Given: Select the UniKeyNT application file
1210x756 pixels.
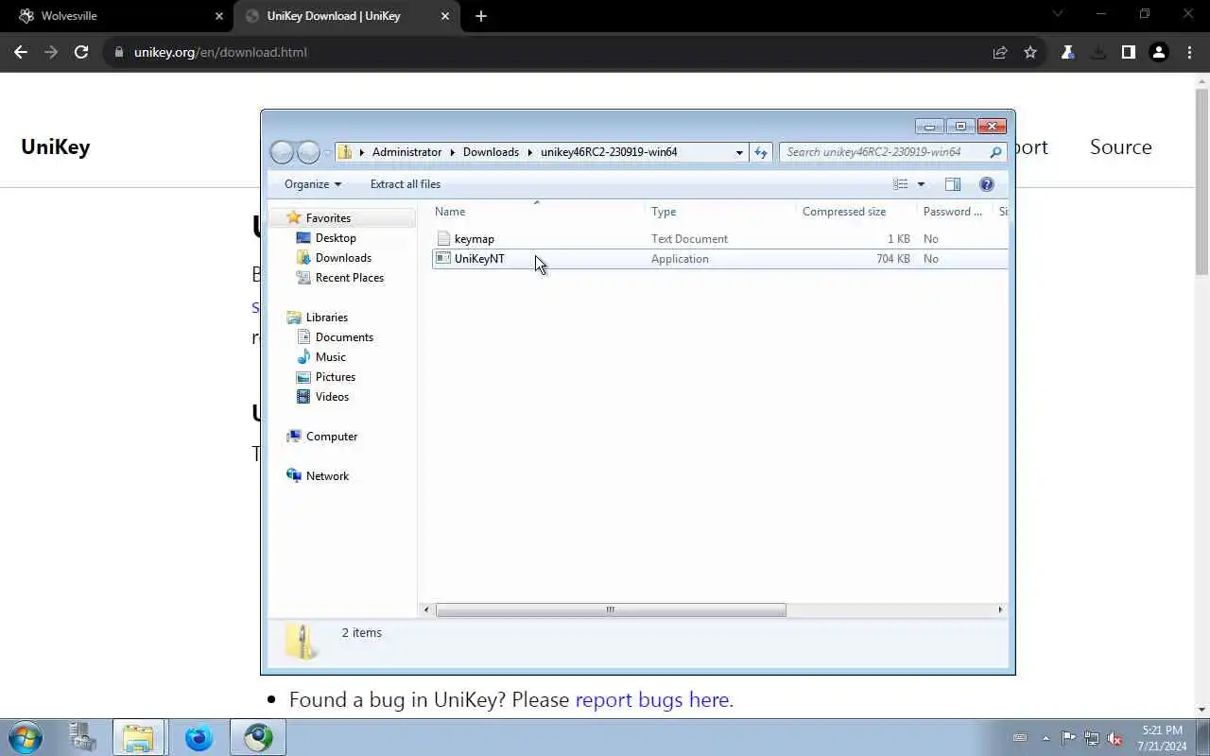Looking at the screenshot, I should pos(719,259).
